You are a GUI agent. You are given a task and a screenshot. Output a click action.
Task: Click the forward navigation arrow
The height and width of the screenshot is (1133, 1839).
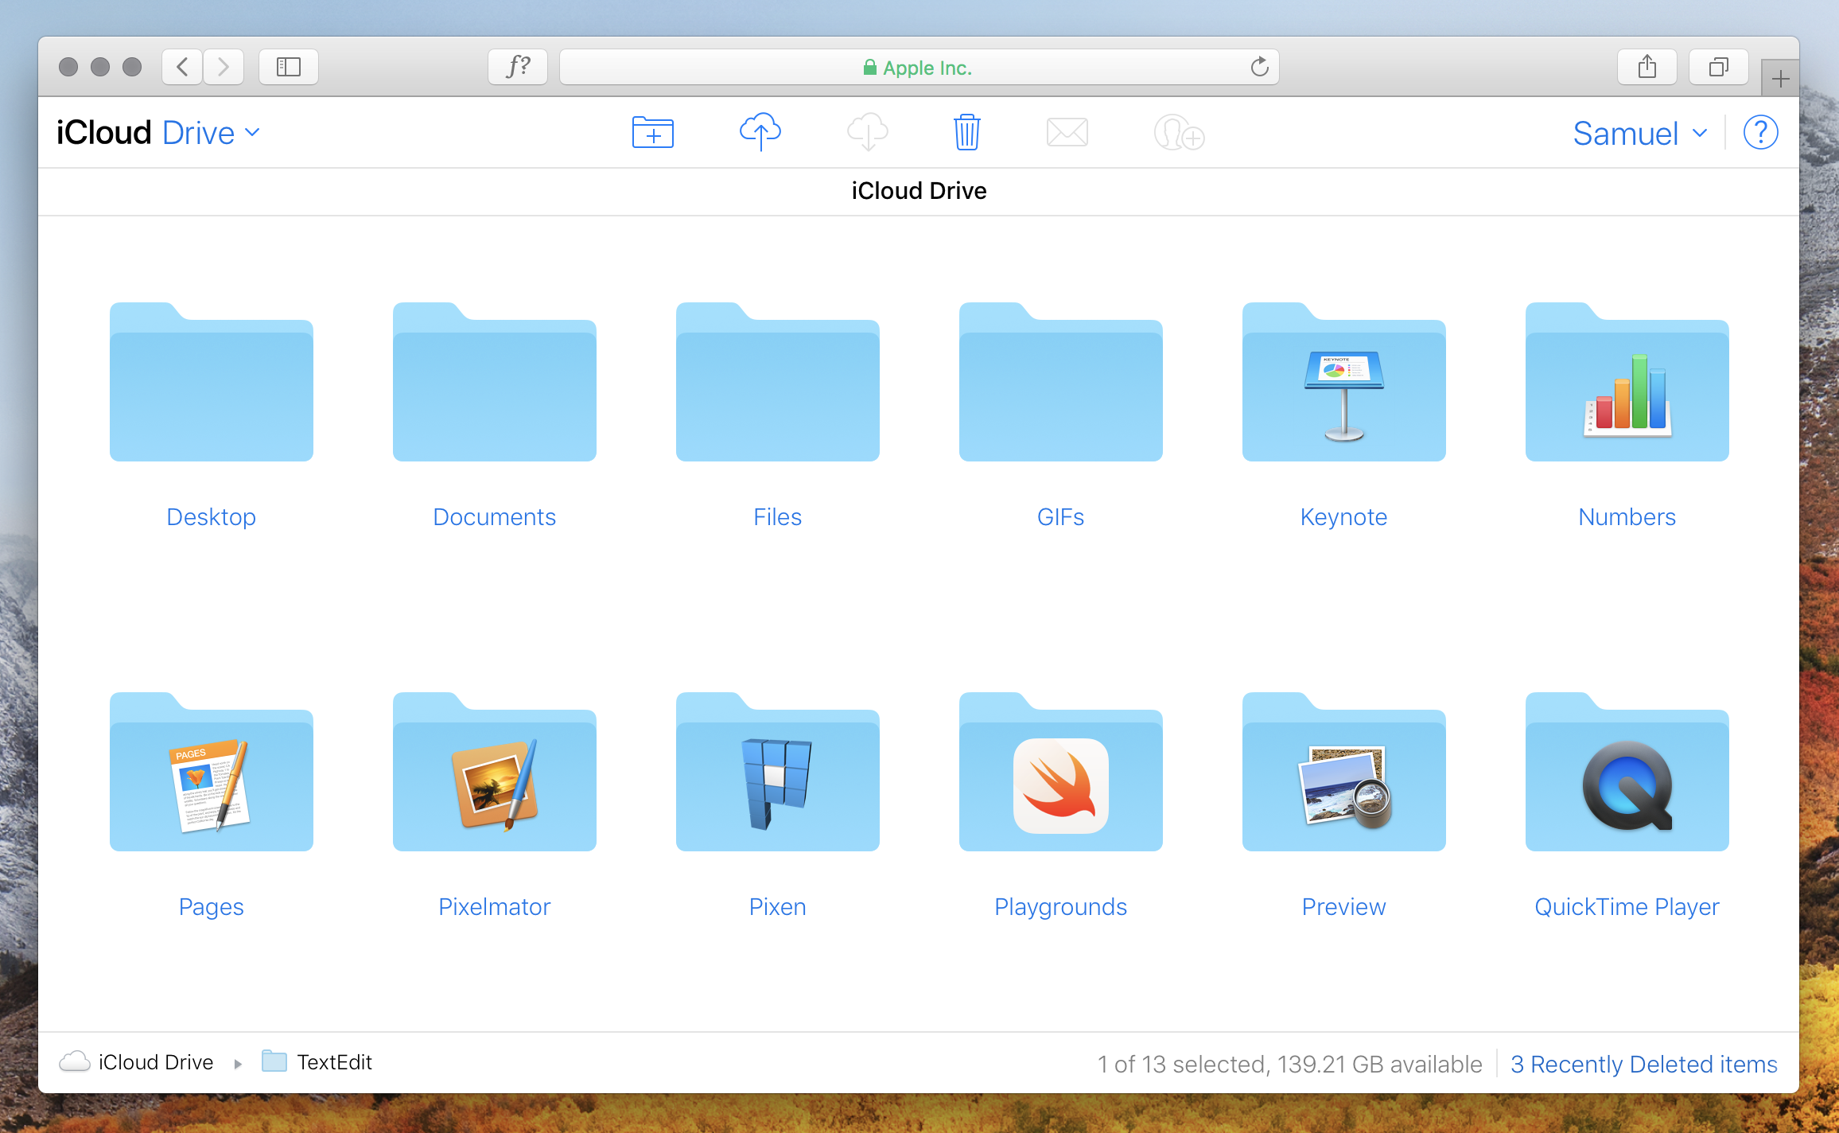pyautogui.click(x=224, y=66)
